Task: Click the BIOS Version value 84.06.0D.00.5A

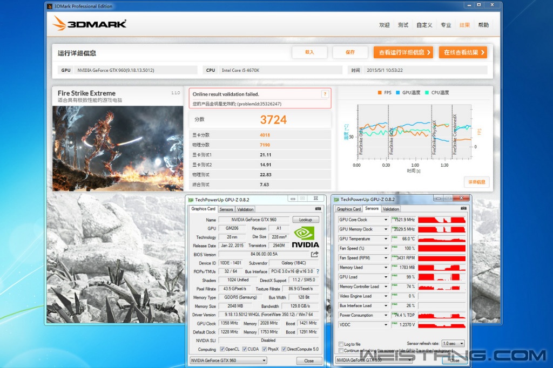Action: (x=264, y=254)
